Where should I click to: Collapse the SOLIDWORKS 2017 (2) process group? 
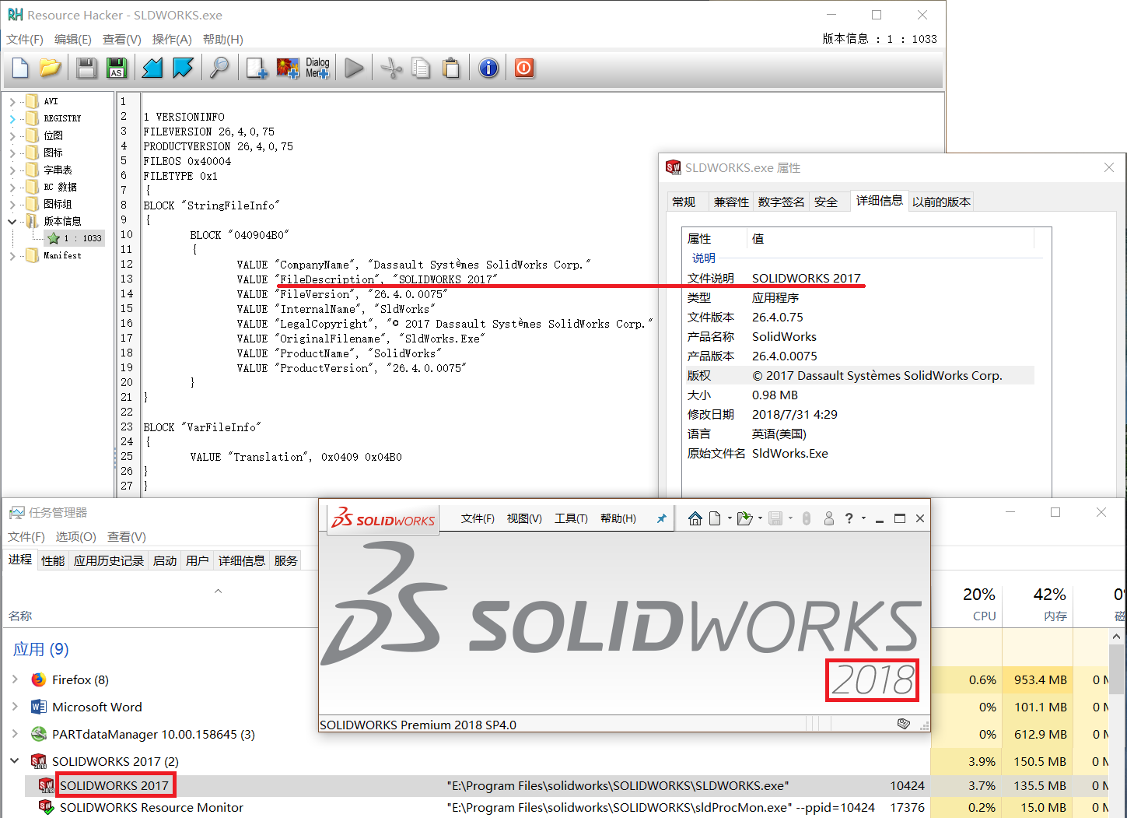point(15,761)
